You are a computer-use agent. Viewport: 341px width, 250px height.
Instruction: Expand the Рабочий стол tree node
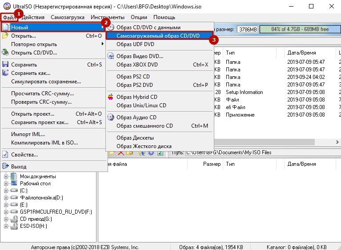point(6,184)
